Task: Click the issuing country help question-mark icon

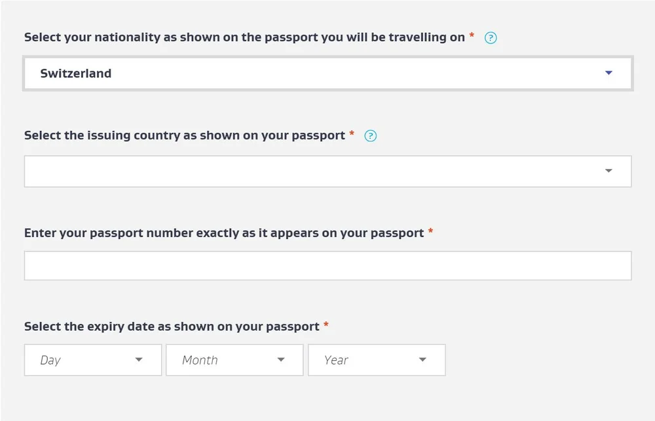Action: click(x=370, y=136)
